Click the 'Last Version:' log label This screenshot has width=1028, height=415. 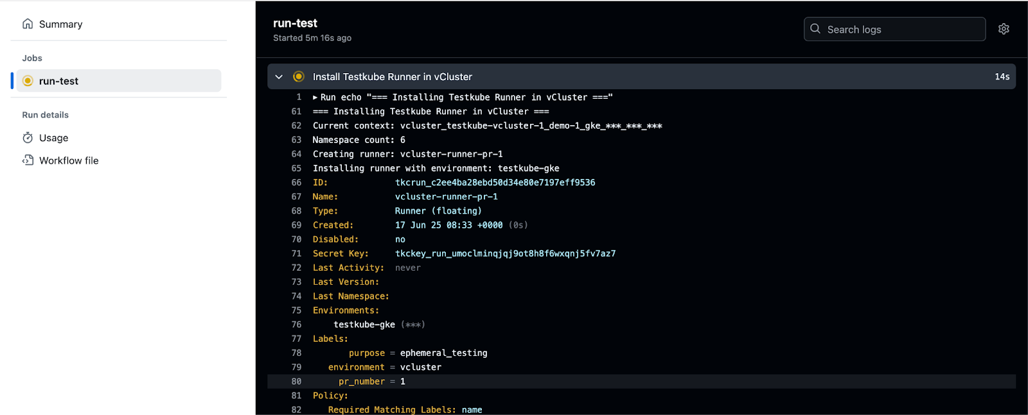[x=346, y=282]
